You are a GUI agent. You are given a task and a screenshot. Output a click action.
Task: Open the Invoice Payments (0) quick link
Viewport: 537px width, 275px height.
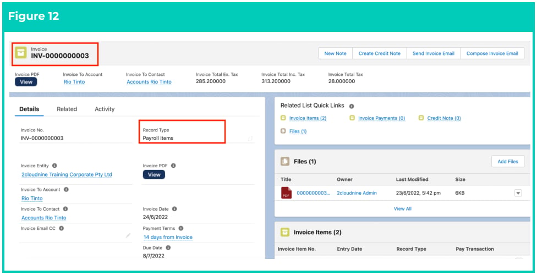pos(381,118)
